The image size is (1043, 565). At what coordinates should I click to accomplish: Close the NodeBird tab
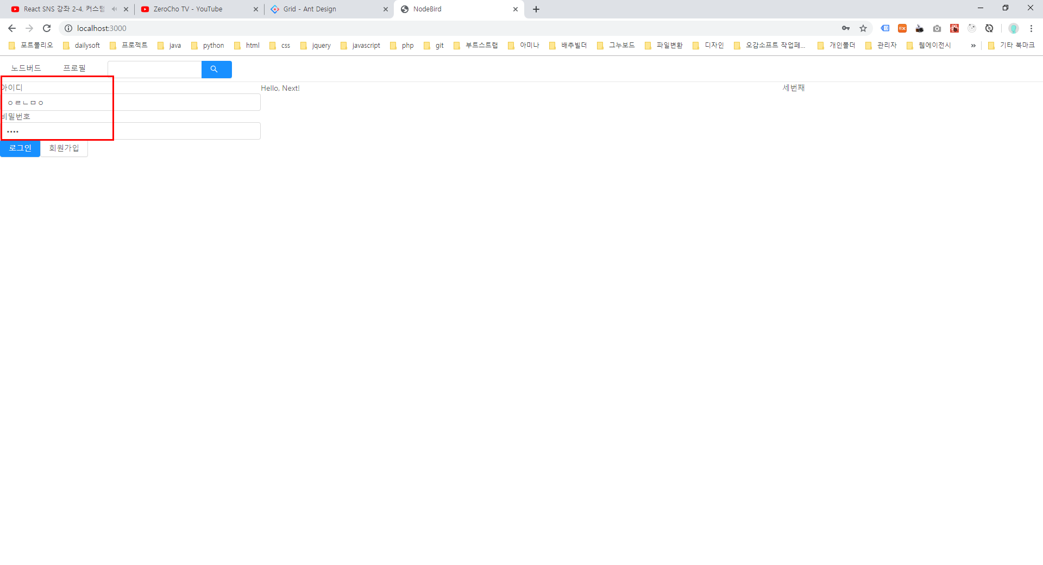tap(516, 9)
